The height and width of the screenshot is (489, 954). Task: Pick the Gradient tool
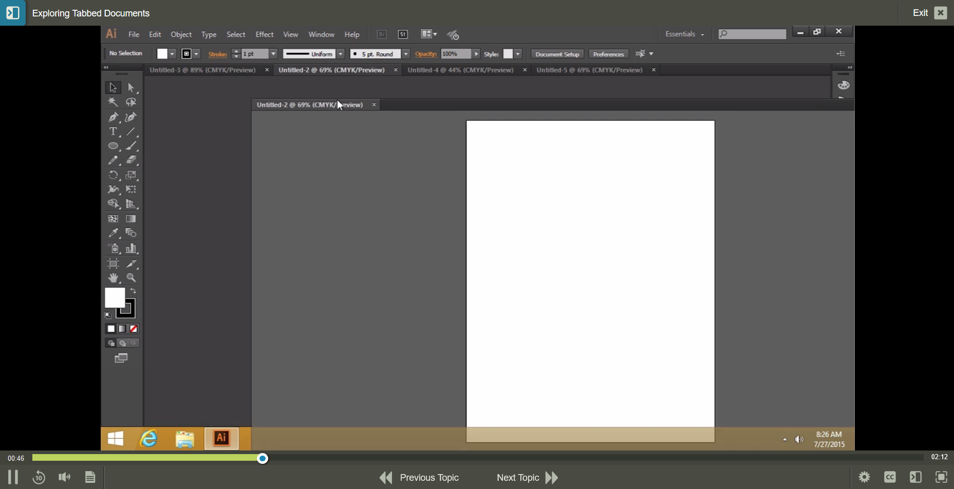[132, 218]
